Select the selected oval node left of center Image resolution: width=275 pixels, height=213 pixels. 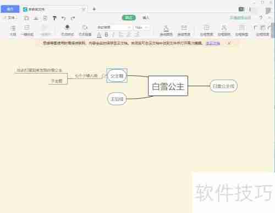(x=117, y=76)
